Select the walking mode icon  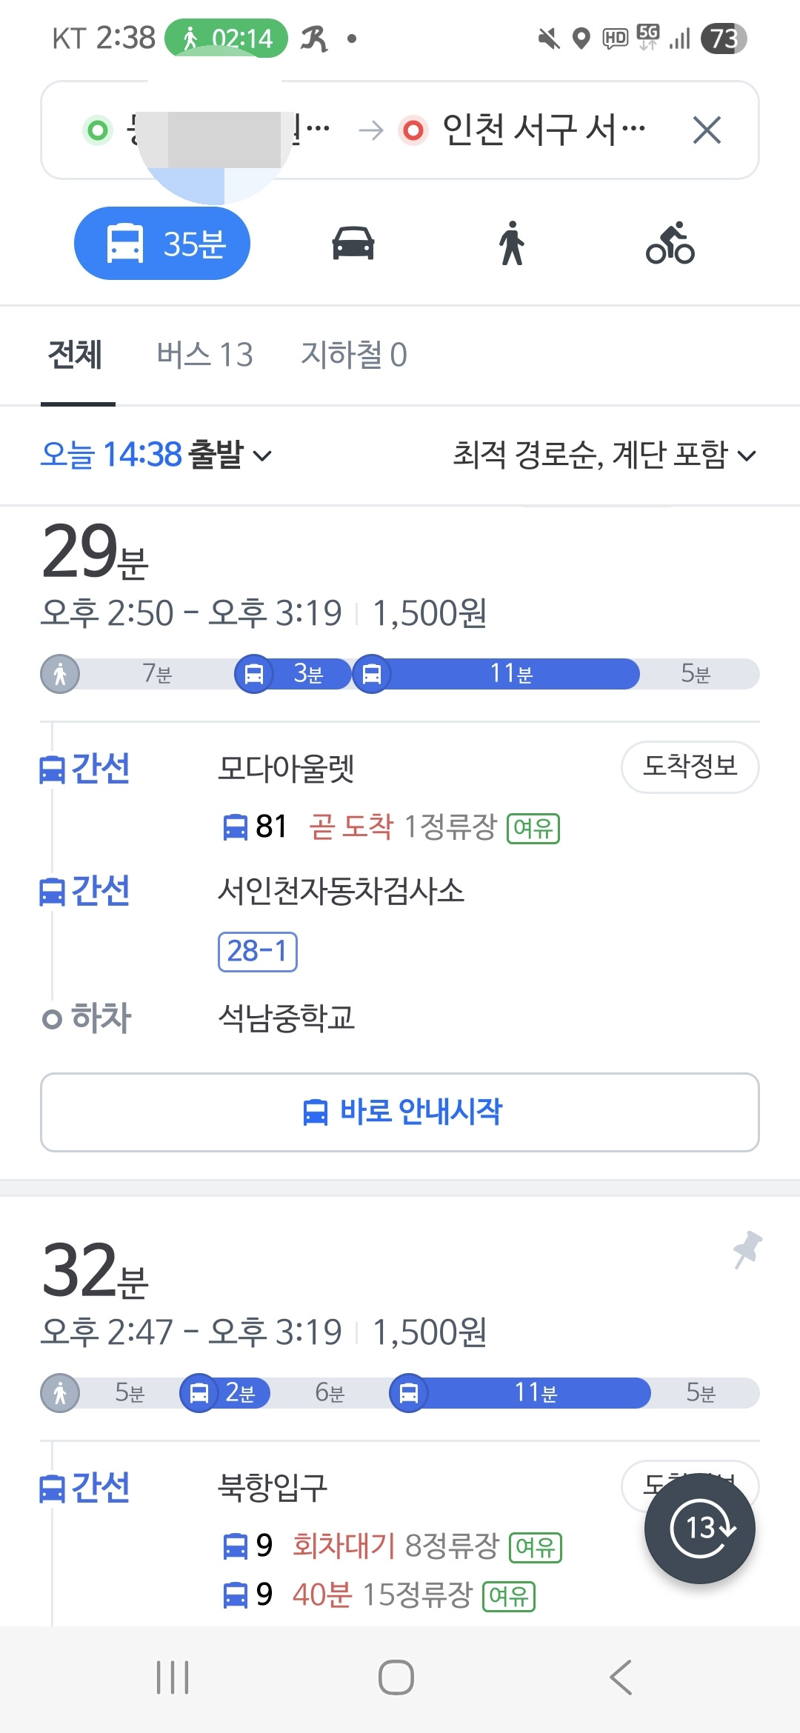point(511,243)
